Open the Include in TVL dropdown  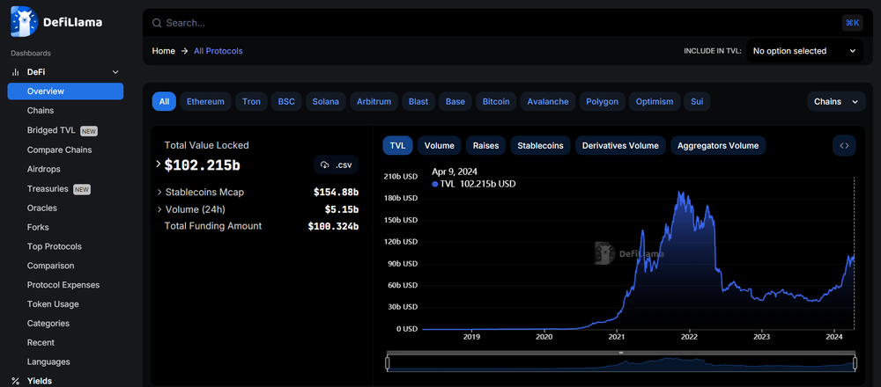(804, 51)
